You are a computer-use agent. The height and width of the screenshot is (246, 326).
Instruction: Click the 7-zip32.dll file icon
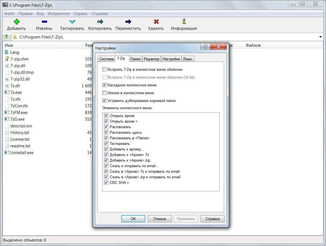(7, 79)
